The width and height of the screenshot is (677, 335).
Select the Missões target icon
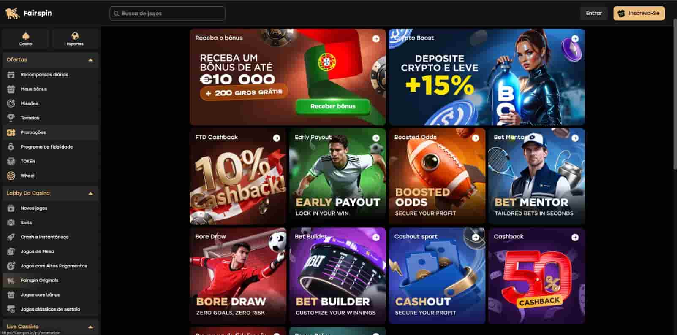coord(11,103)
